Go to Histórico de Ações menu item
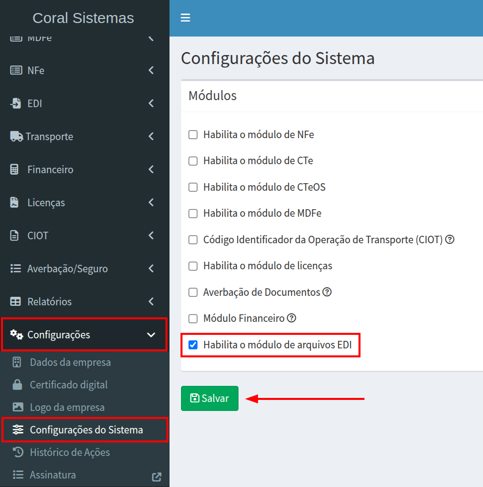 (x=69, y=452)
